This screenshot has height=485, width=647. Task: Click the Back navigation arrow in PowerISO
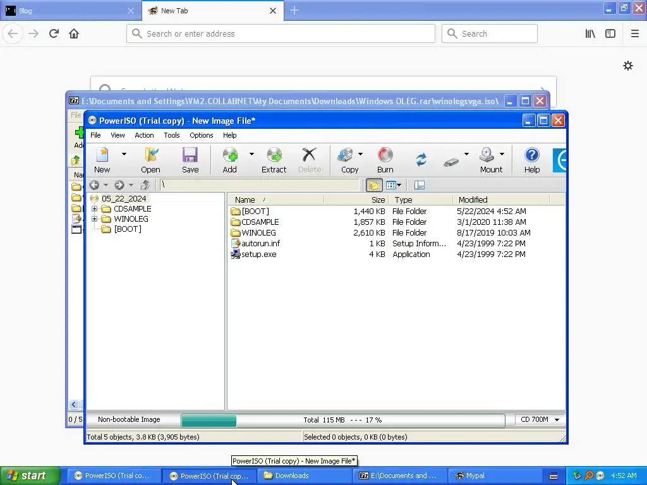point(94,185)
